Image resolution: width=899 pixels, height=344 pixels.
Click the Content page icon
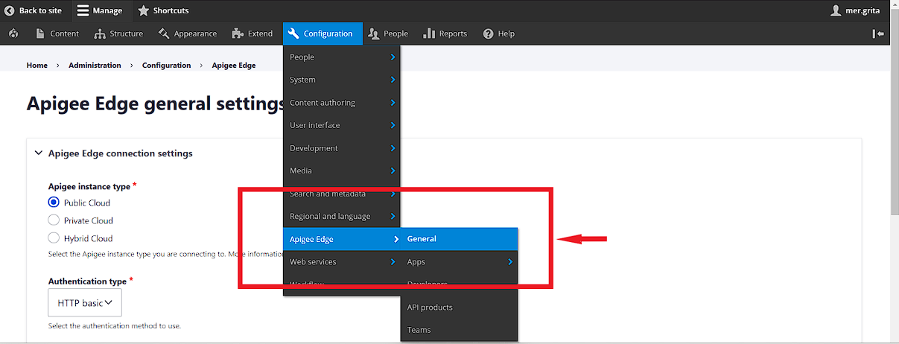point(40,34)
